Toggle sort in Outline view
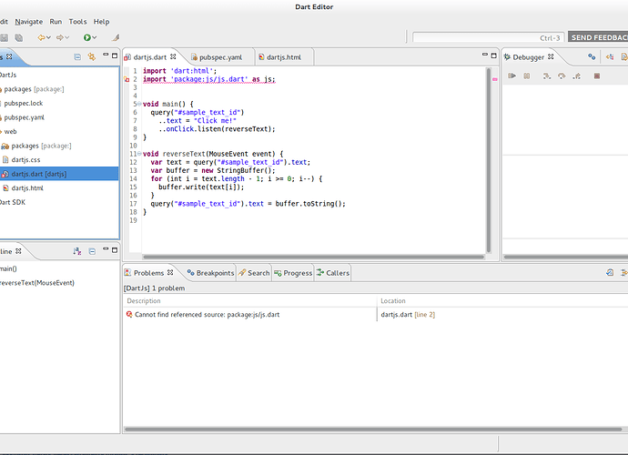The width and height of the screenshot is (628, 455). (77, 251)
